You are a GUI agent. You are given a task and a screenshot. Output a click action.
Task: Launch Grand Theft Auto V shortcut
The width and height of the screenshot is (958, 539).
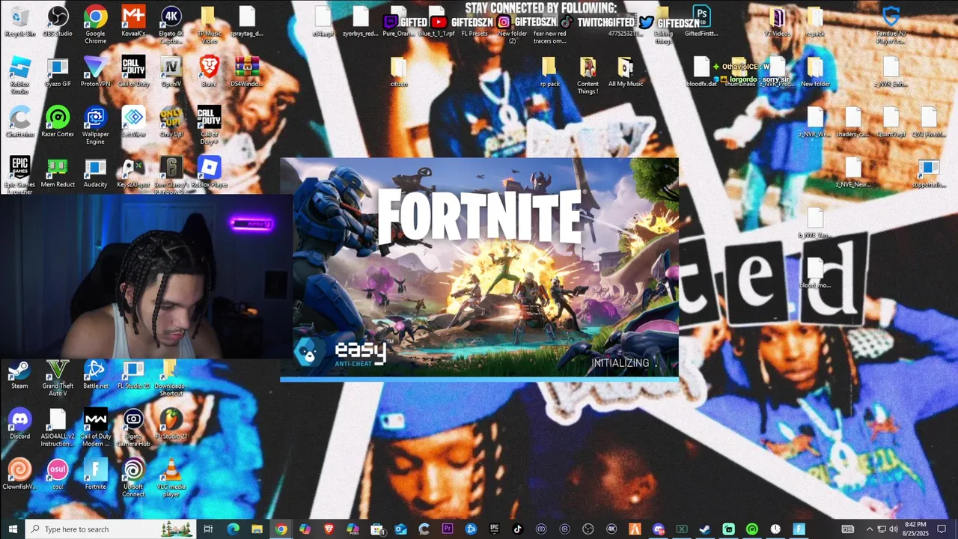point(58,377)
